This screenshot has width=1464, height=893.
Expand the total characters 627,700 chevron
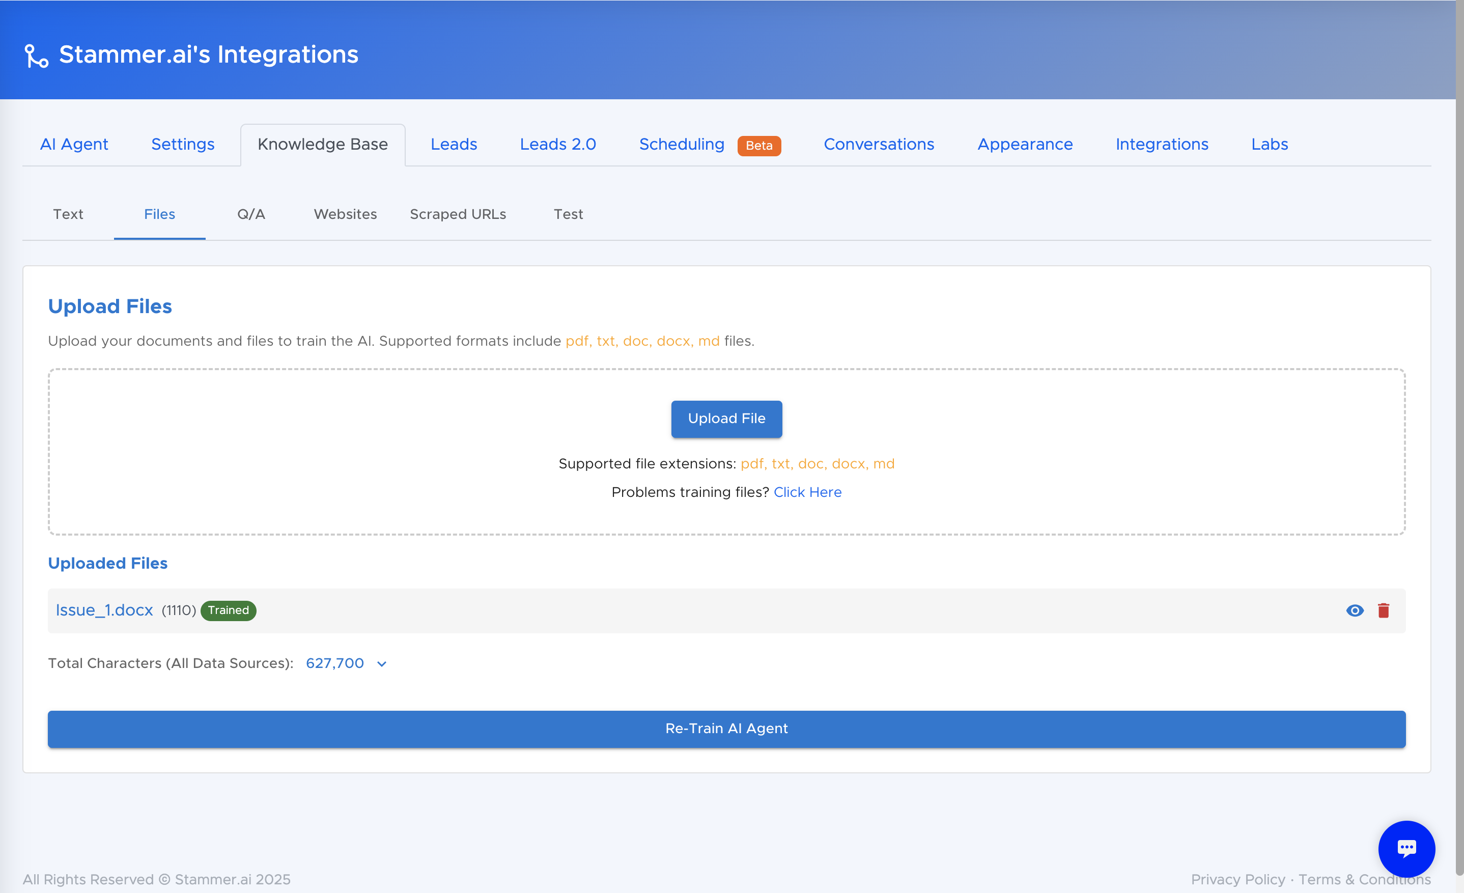382,664
